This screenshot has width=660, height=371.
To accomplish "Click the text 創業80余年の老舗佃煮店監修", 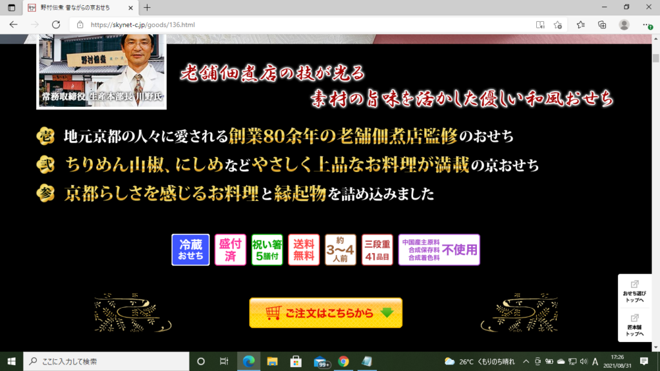I will 343,137.
